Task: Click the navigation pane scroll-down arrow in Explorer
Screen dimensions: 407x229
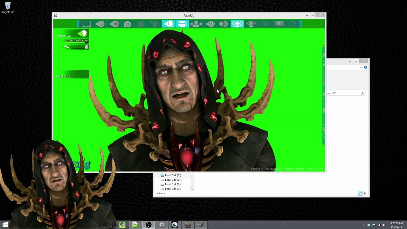Action: [192, 189]
